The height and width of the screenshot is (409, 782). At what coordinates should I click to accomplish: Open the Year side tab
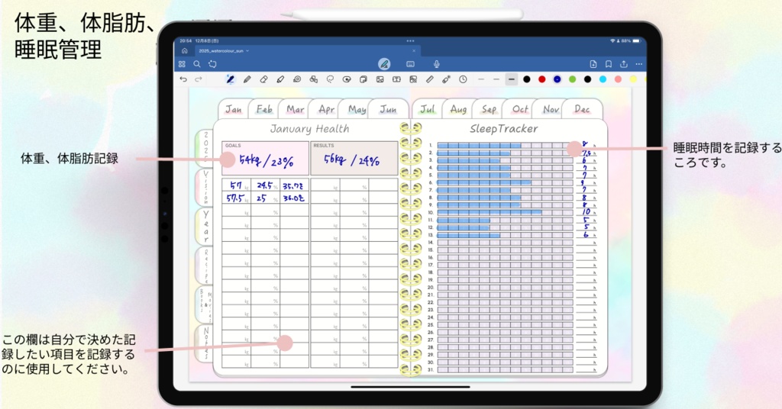(x=205, y=227)
